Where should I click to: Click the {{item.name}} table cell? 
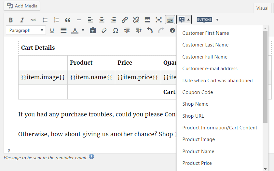pos(91,77)
